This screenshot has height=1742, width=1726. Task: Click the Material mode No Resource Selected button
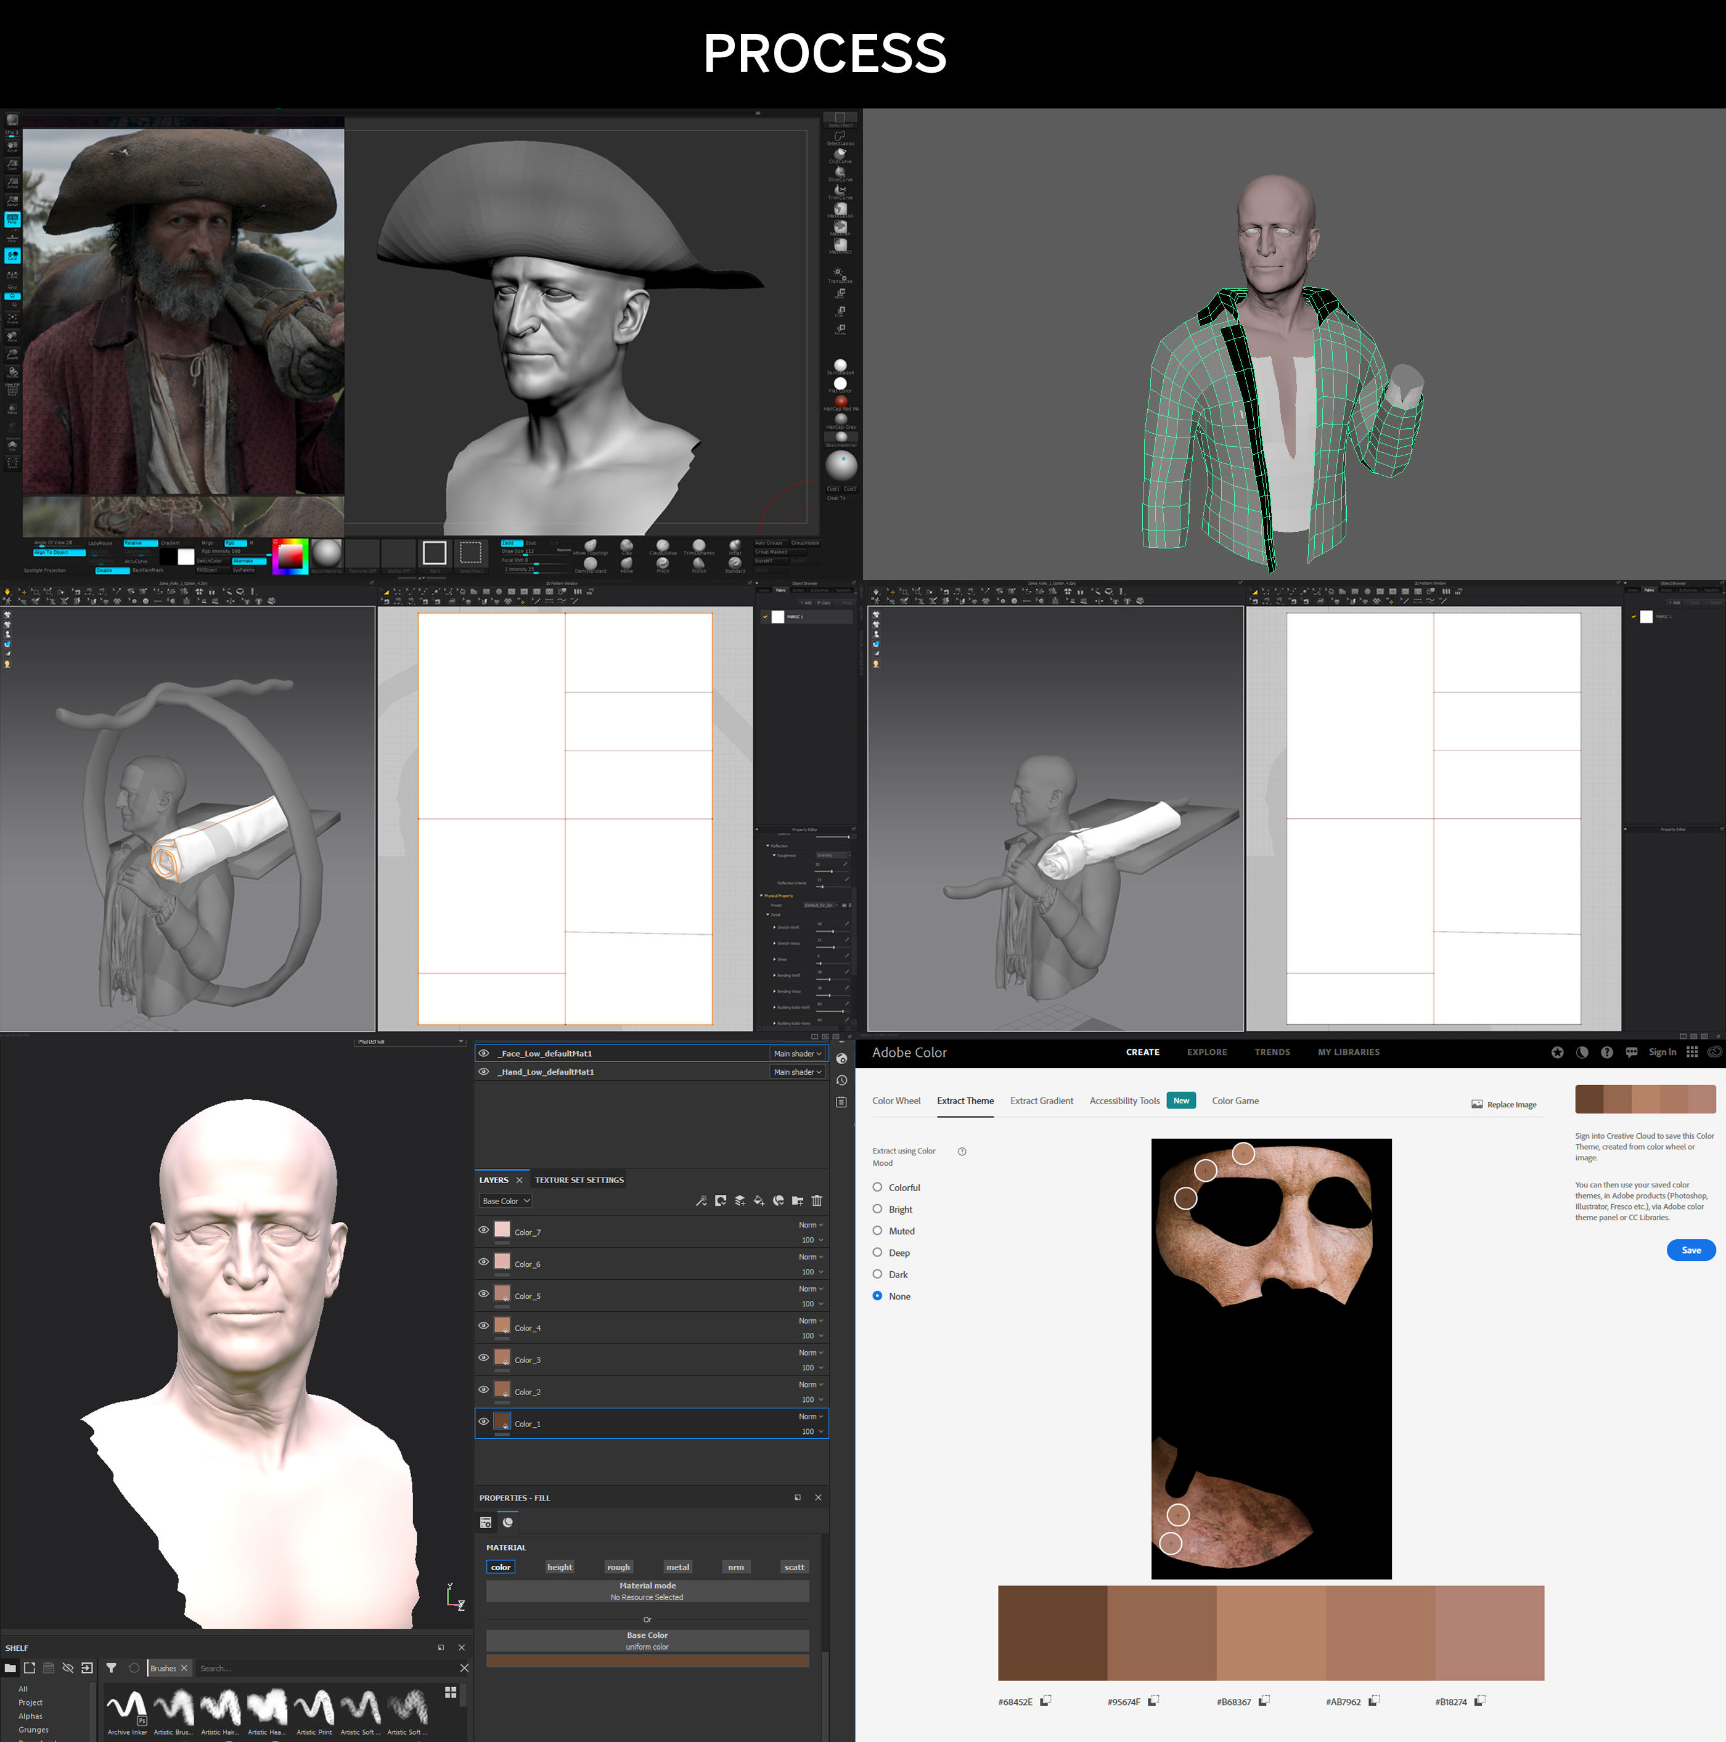coord(647,1590)
